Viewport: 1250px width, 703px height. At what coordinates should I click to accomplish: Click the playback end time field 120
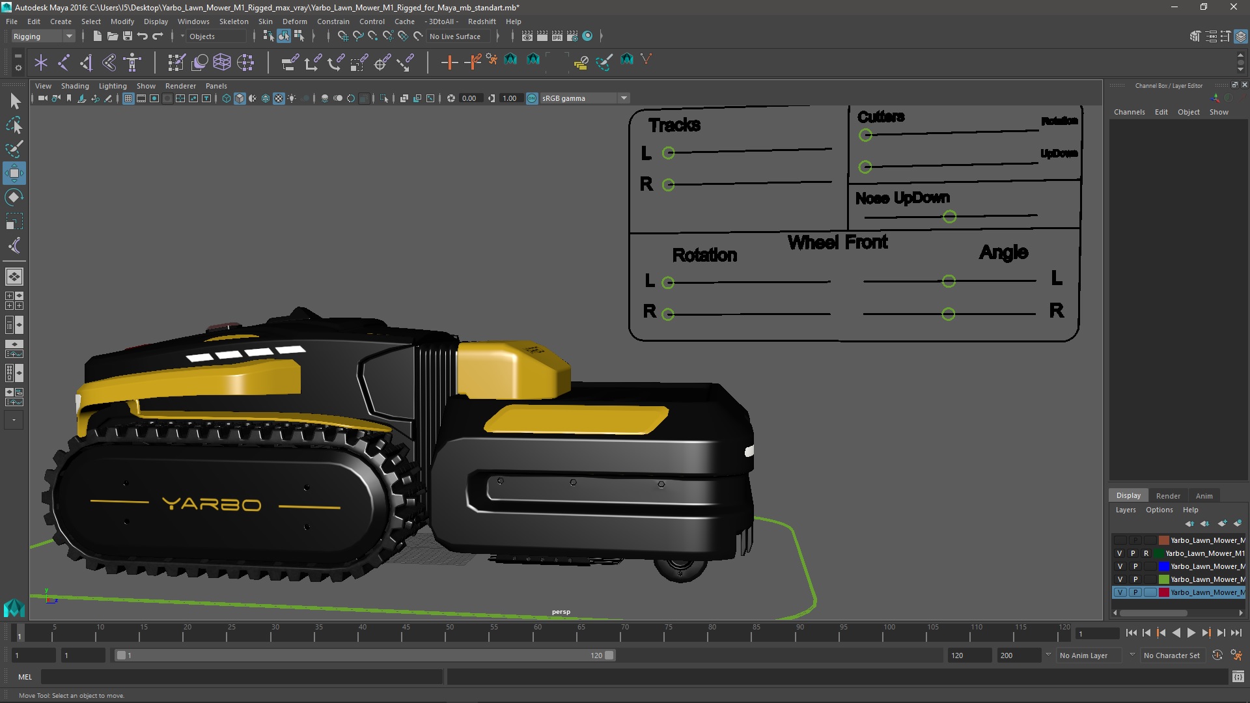(x=969, y=655)
